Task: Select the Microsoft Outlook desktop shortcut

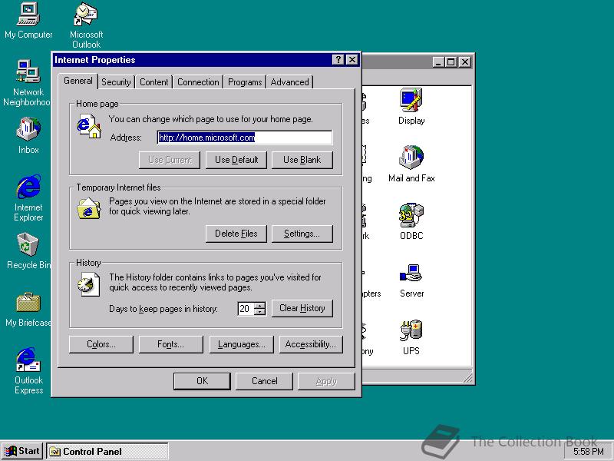Action: click(86, 25)
